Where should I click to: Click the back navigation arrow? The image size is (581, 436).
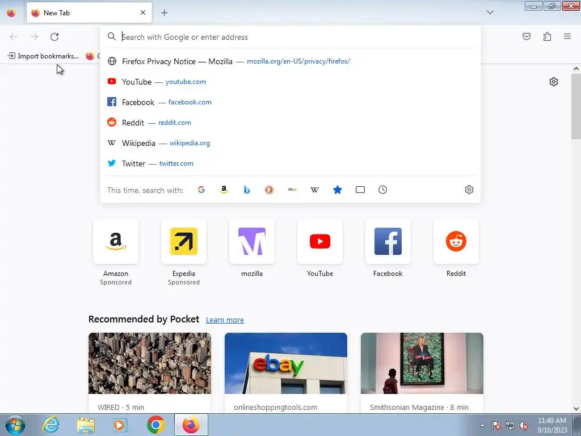point(14,37)
